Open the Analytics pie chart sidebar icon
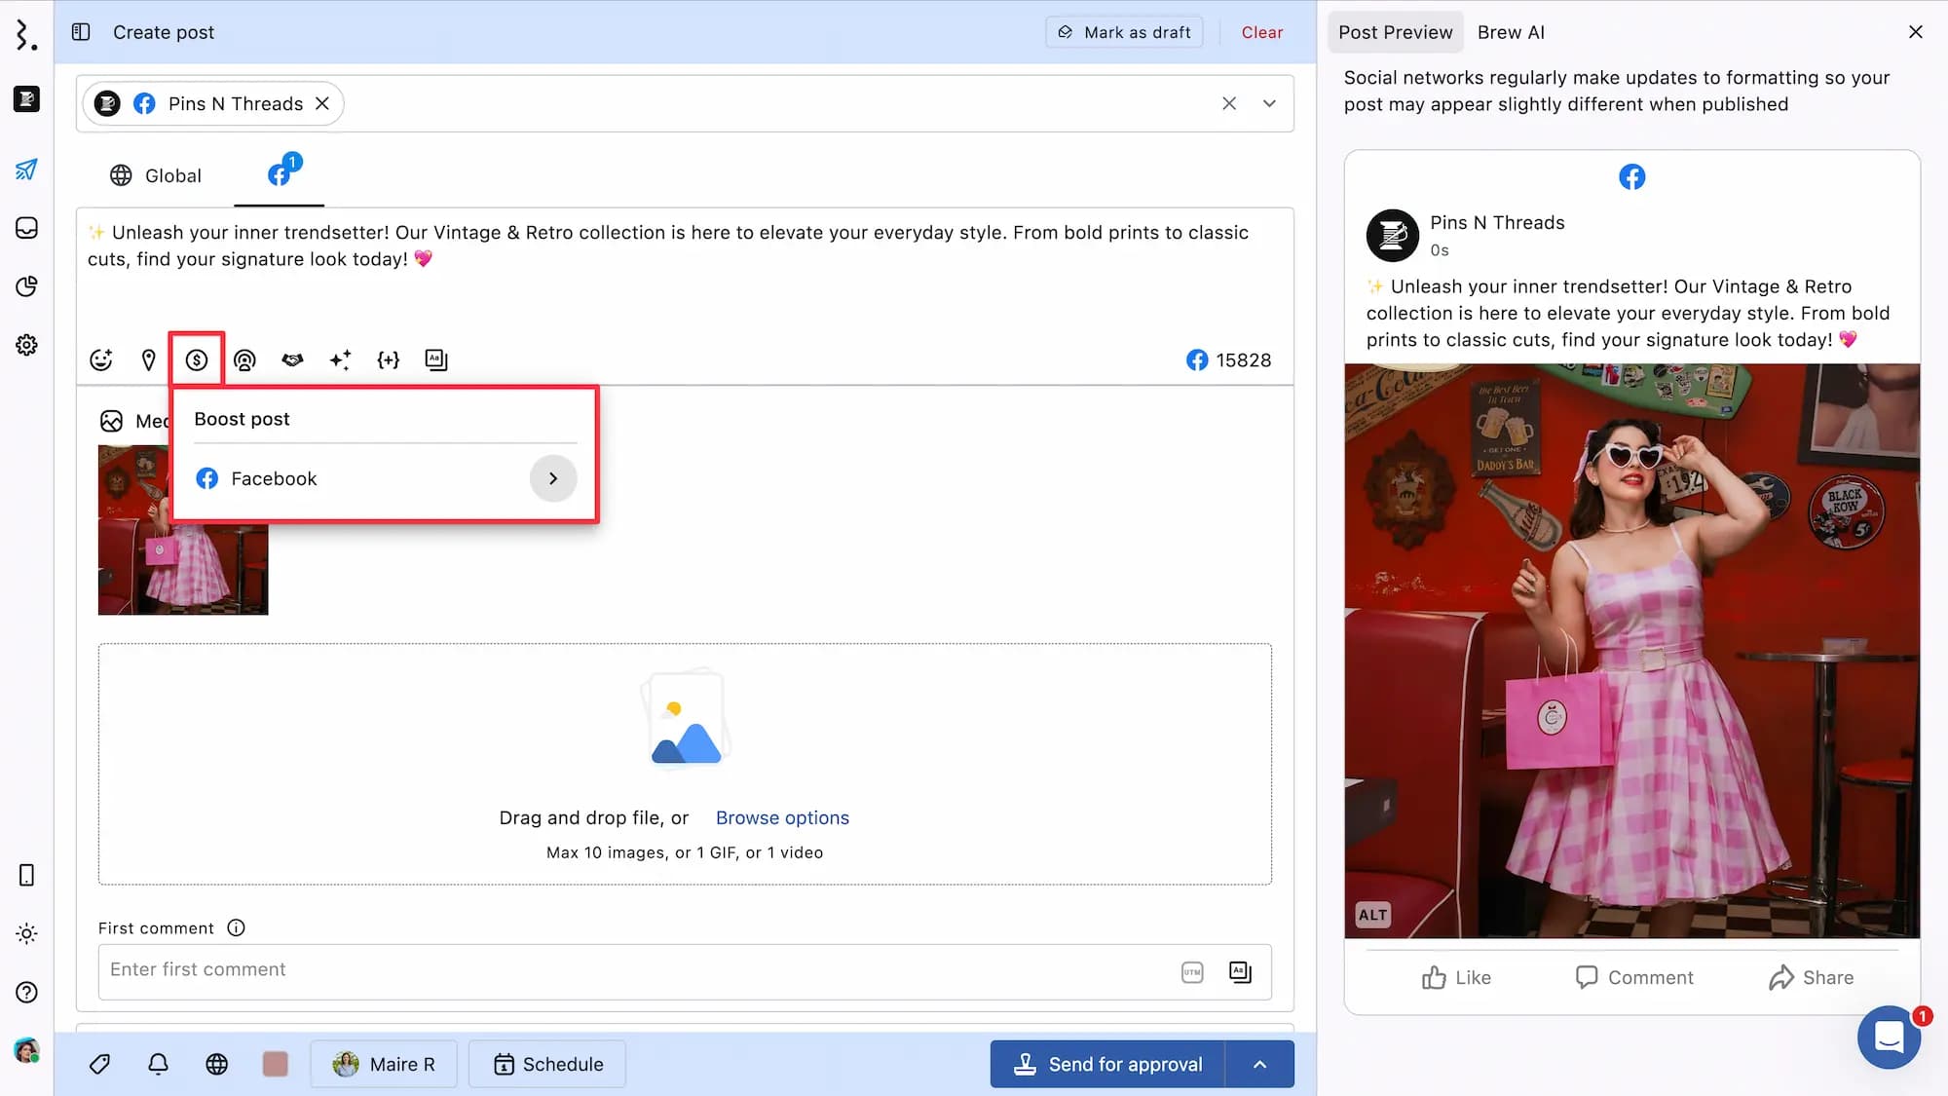Image resolution: width=1948 pixels, height=1096 pixels. [x=26, y=286]
